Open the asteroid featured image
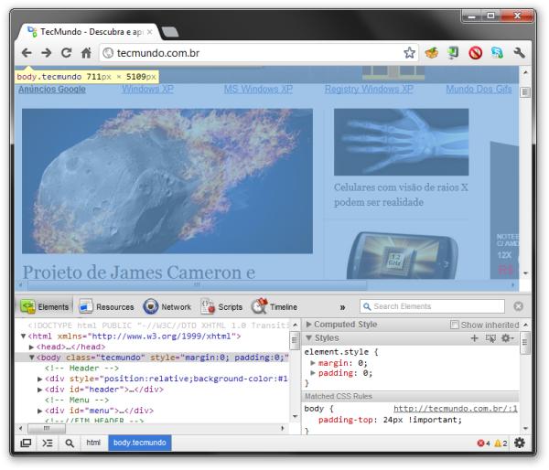This screenshot has width=549, height=470. pos(167,181)
